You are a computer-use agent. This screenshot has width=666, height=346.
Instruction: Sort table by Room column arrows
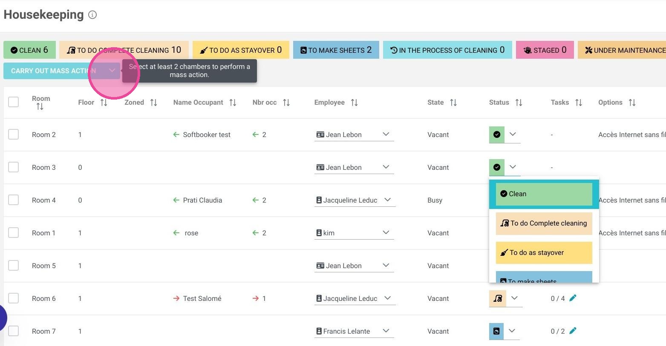40,106
